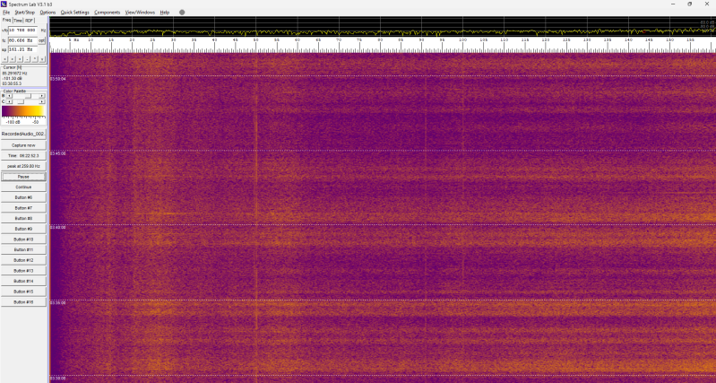Click the gray status indicator circle in menu bar
716x383 pixels.
[x=182, y=13]
